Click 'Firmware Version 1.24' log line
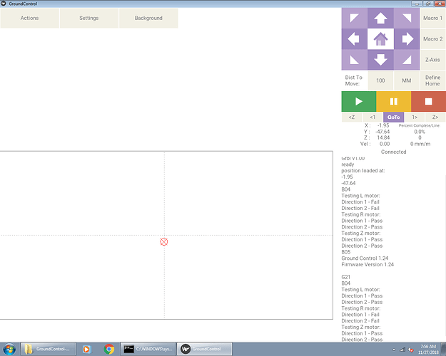This screenshot has width=446, height=356. tap(368, 265)
